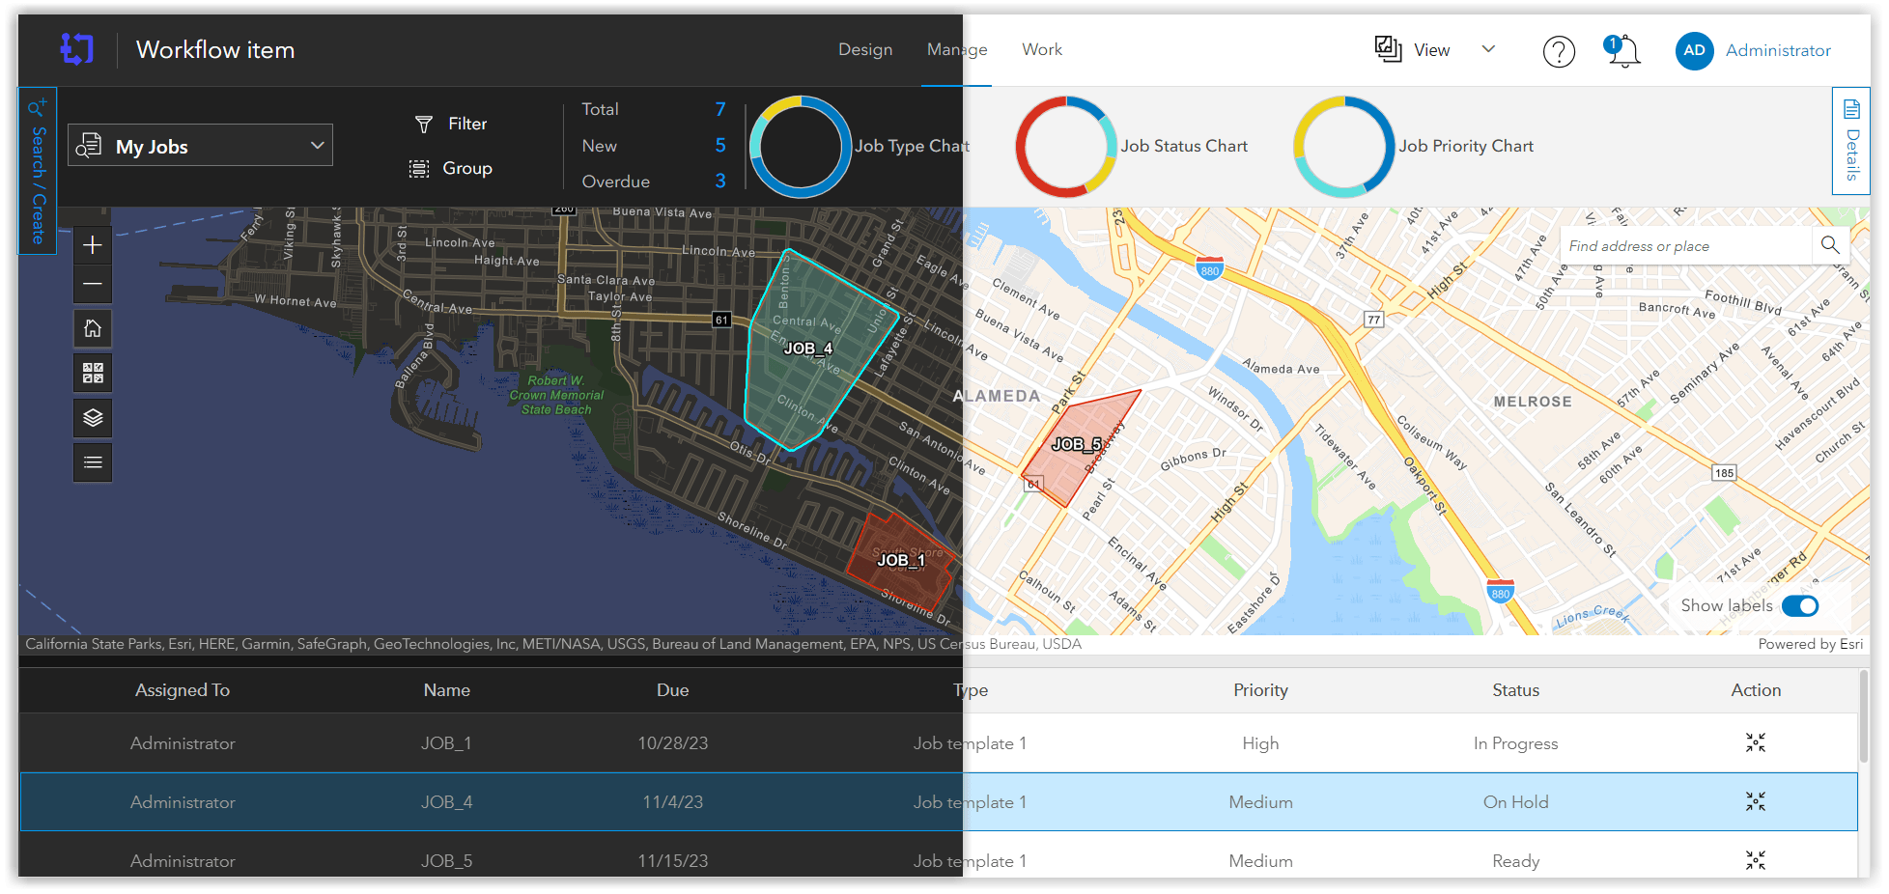Click the High priority cell
1889x894 pixels.
pyautogui.click(x=1260, y=743)
